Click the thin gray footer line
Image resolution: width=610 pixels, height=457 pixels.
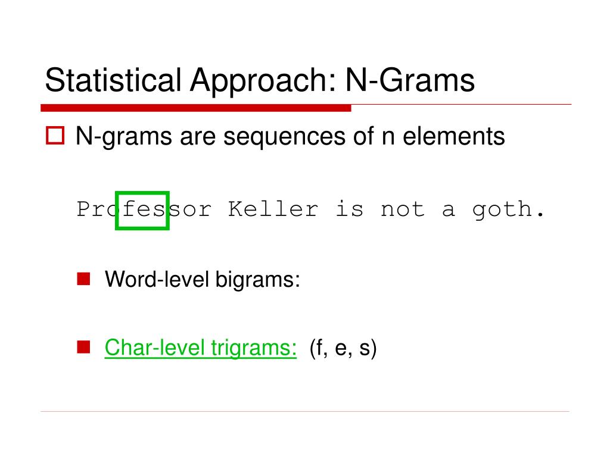click(x=305, y=412)
